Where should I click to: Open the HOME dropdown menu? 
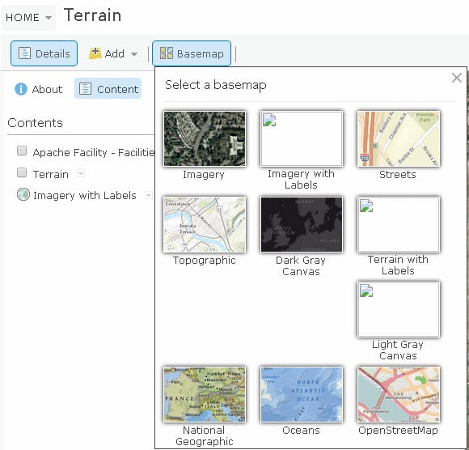(29, 17)
